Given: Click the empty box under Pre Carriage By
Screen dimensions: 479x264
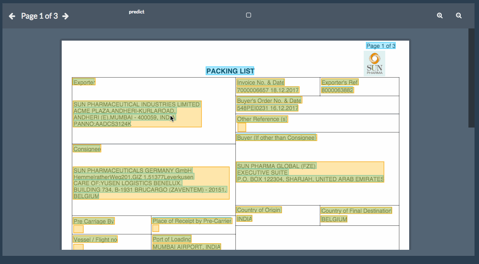Looking at the screenshot, I should coord(78,229).
